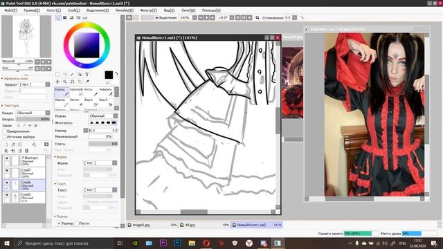Click the Windows taskbar search box
Screen dimensions: 443x249
coord(63,243)
